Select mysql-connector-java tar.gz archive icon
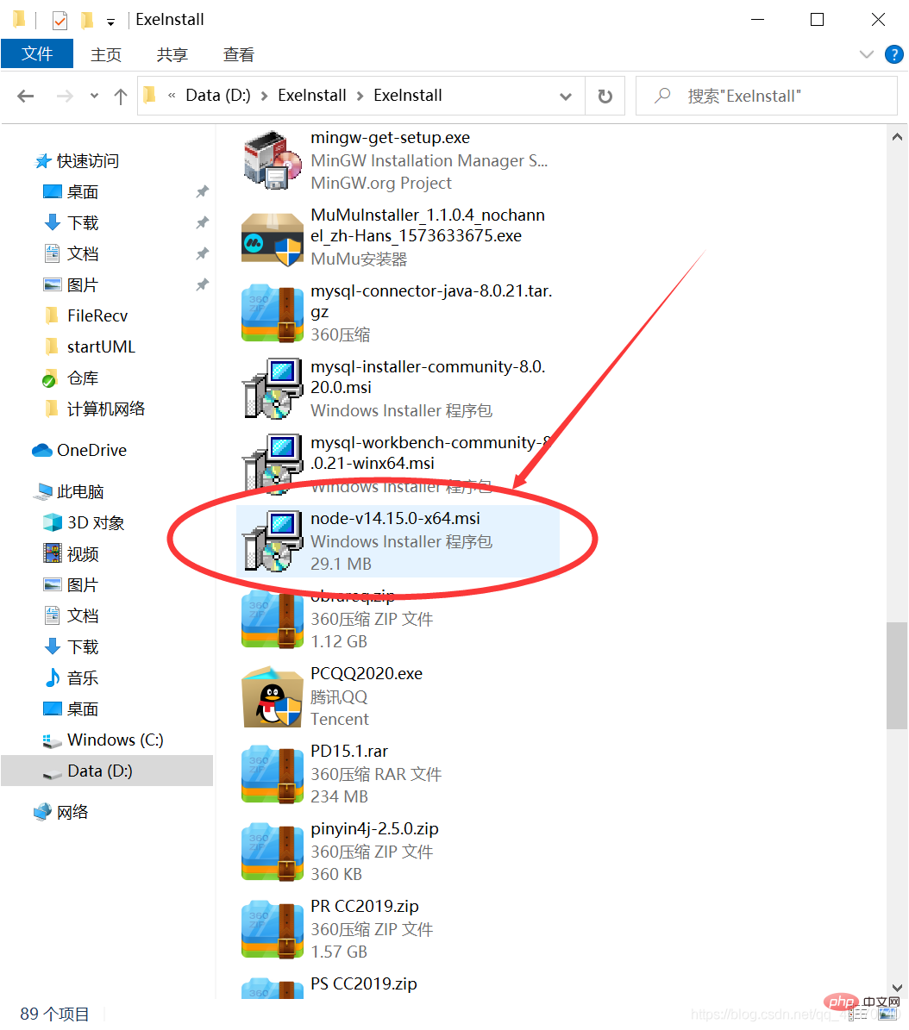The width and height of the screenshot is (909, 1030). pos(273,314)
